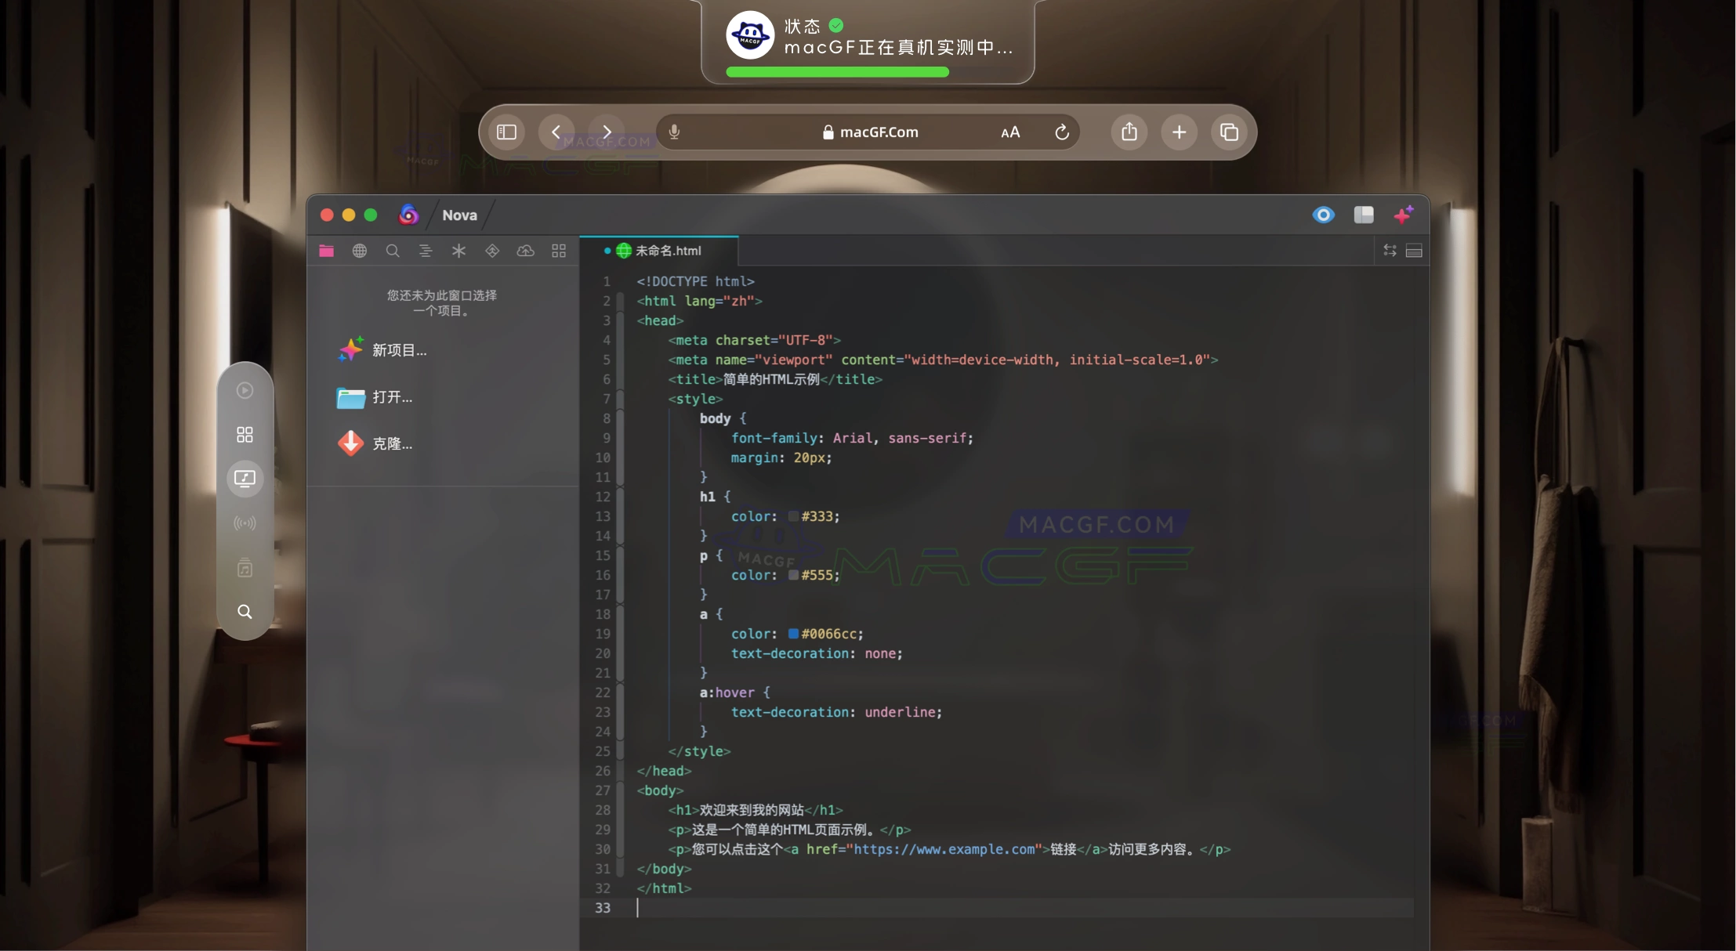Screen dimensions: 1736x951
Task: Click the 新项目... new project option
Action: click(x=399, y=350)
